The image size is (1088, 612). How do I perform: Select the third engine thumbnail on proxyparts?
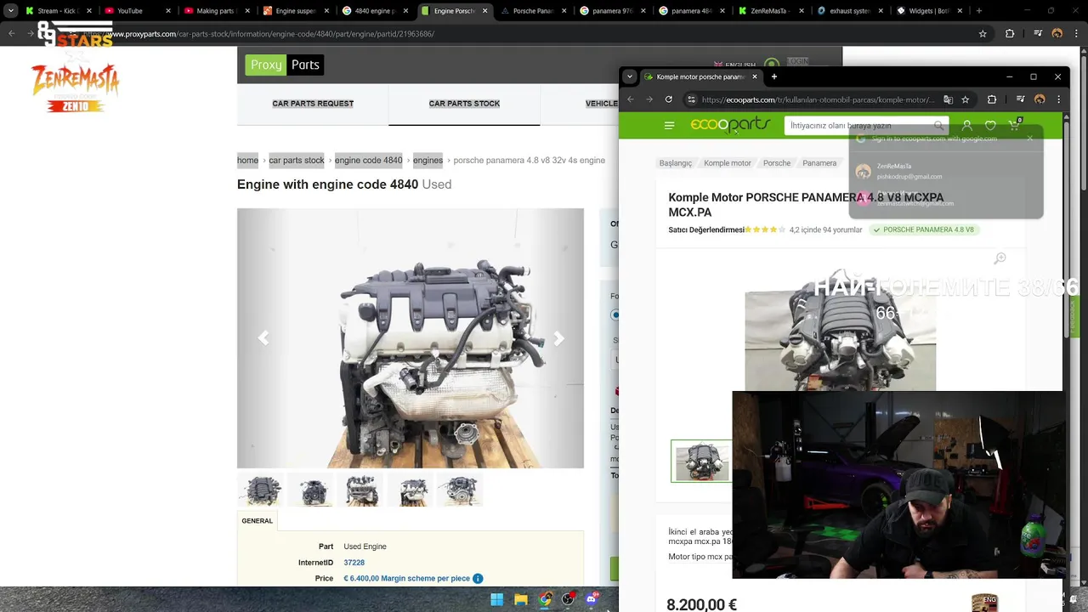tap(360, 491)
